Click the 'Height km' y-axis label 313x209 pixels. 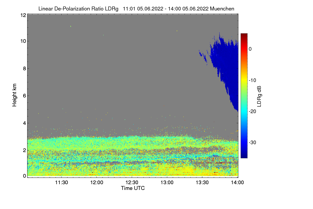click(15, 95)
